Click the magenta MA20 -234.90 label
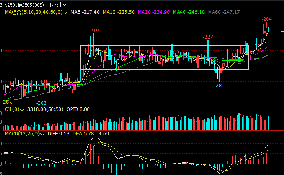The image size is (284, 175). 153,13
